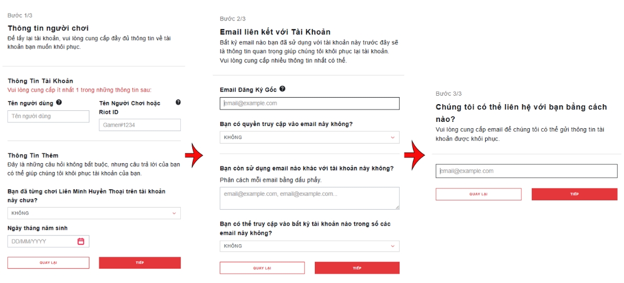
Task: Continue with TIẾP in Bước 3/3
Action: (574, 194)
